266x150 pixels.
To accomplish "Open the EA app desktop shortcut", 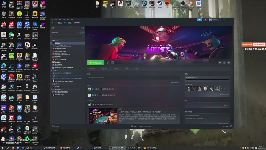I will 168,4.
